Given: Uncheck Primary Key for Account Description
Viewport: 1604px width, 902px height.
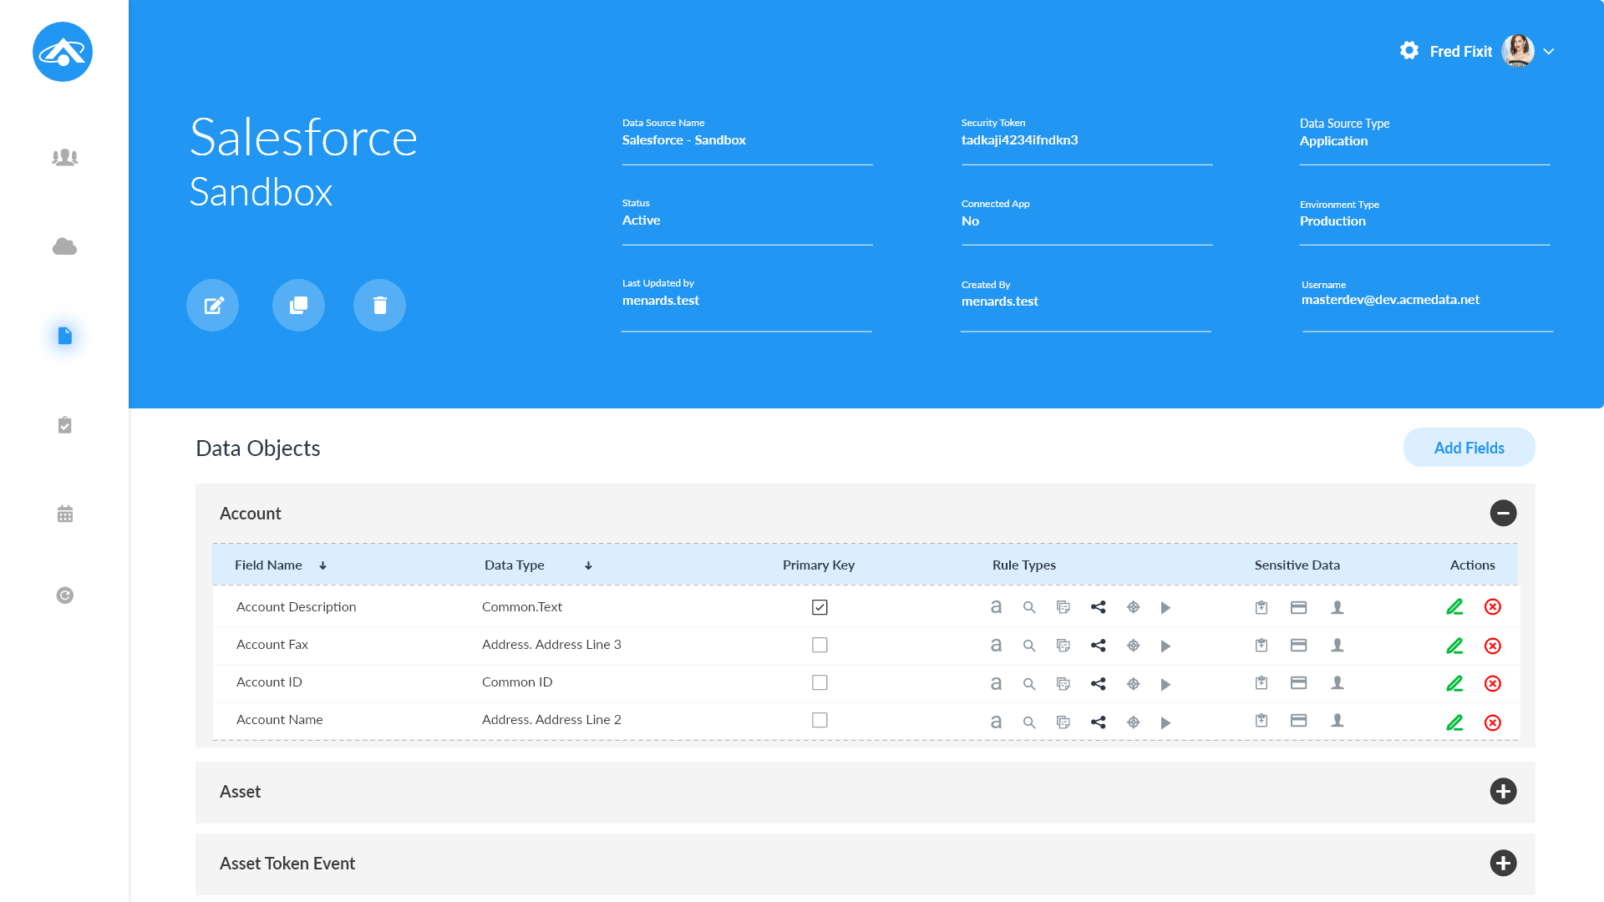Looking at the screenshot, I should (820, 607).
